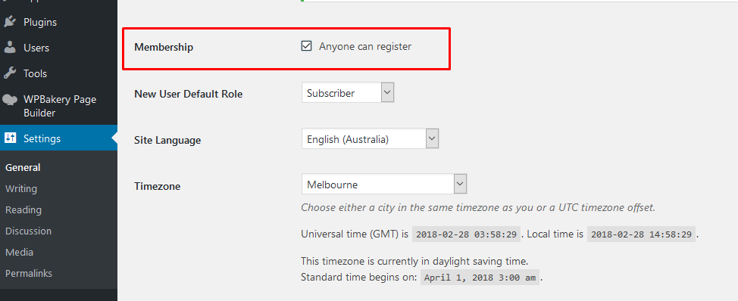The image size is (738, 301).
Task: Click the Settings sliders icon
Action: pos(11,138)
